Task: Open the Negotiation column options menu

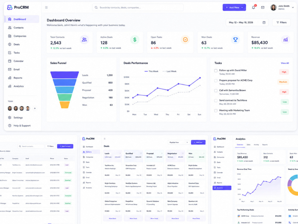Action: coord(183,153)
